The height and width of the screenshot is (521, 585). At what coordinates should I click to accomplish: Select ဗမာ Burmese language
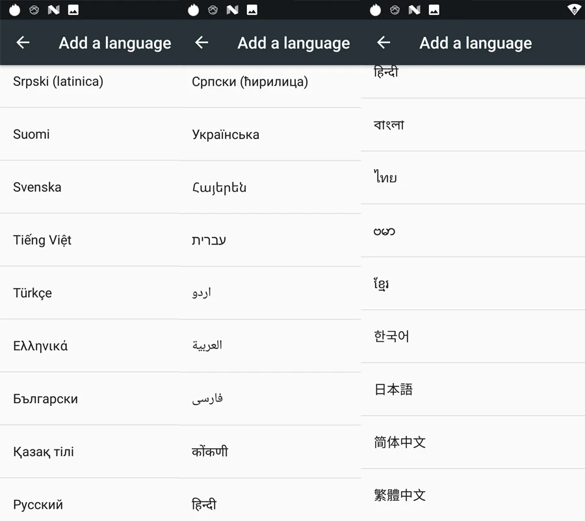pyautogui.click(x=473, y=231)
